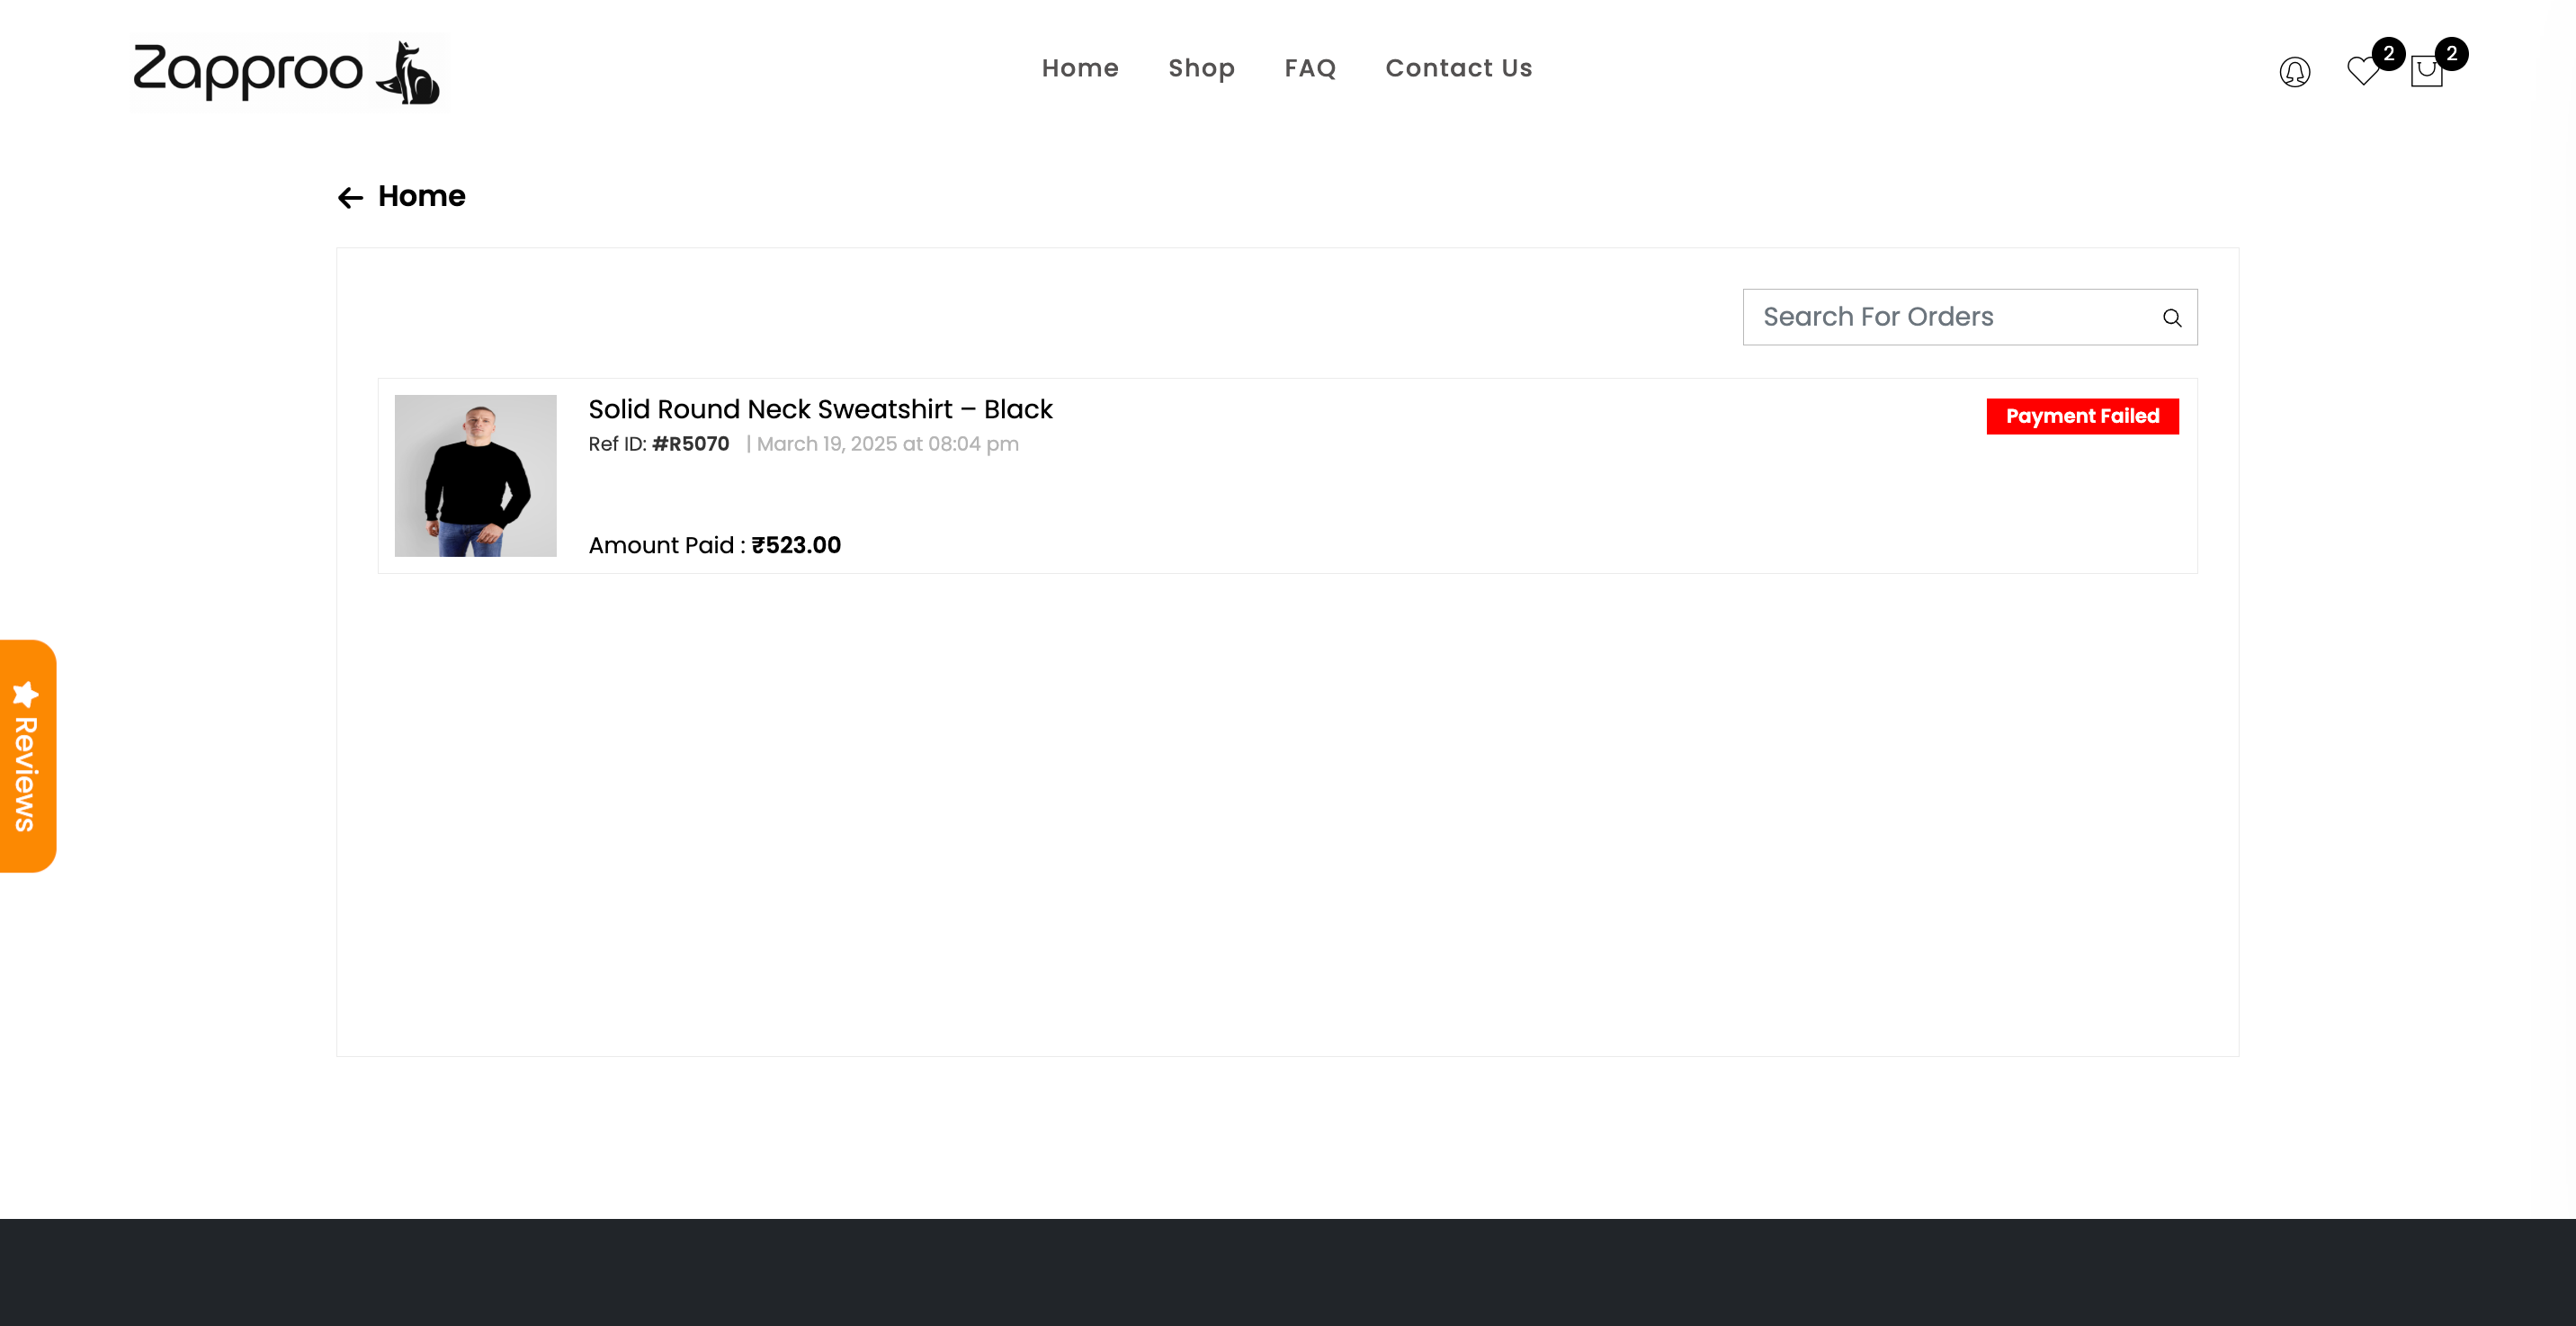
Task: Click the order Ref ID #R5070
Action: tap(690, 444)
